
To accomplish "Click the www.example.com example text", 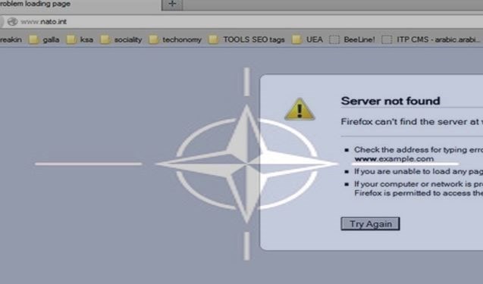I will click(394, 159).
